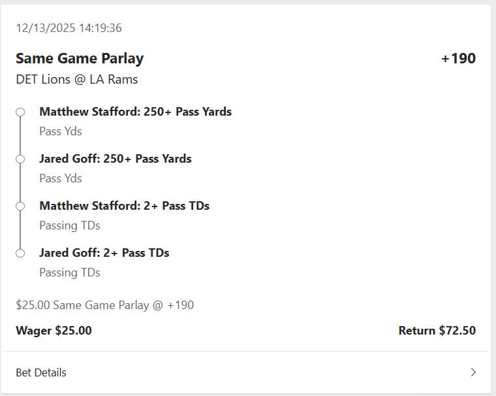
Task: Click Passing TDs label under Matthew Stafford's TD leg
Action: coord(70,225)
